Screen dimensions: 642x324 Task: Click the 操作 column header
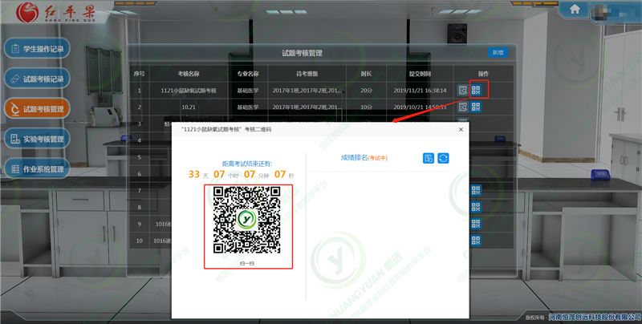[484, 74]
